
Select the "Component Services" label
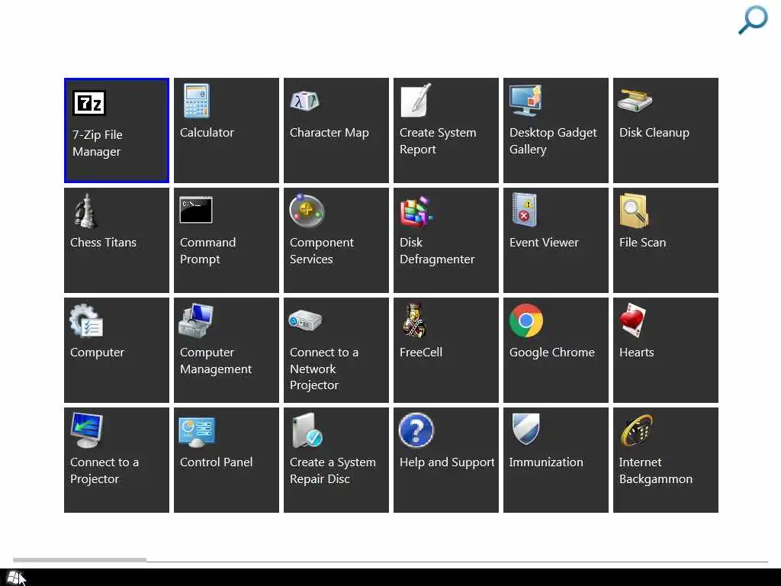click(321, 250)
